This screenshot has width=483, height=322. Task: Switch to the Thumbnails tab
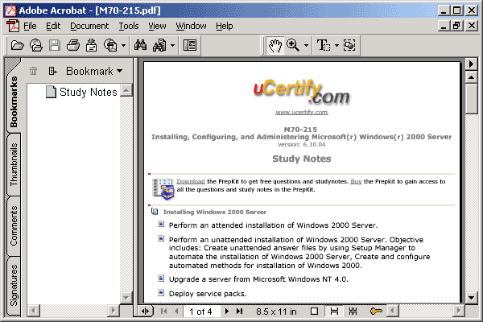click(14, 164)
